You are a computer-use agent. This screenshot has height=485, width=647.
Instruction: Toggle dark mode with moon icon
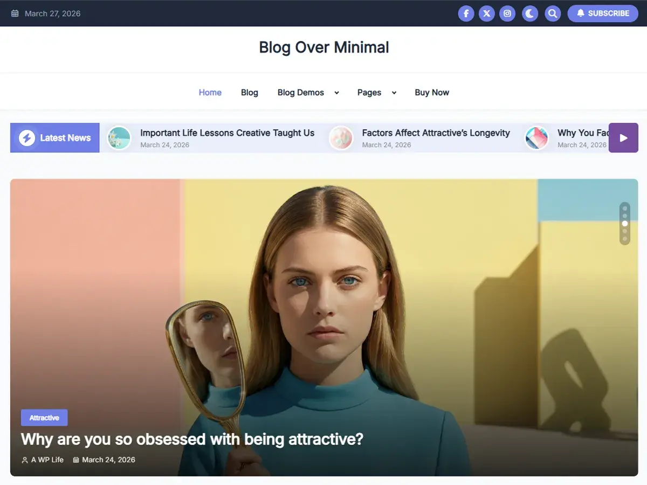530,13
